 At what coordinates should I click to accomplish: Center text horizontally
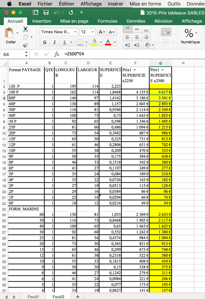(137, 37)
